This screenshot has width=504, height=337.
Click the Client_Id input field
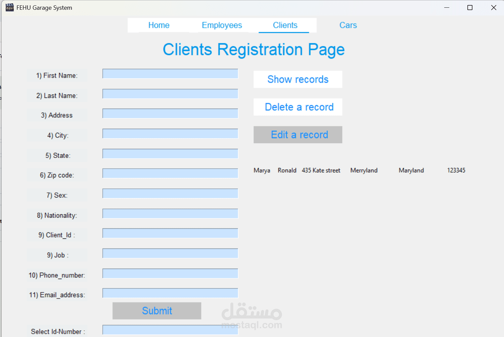[170, 233]
